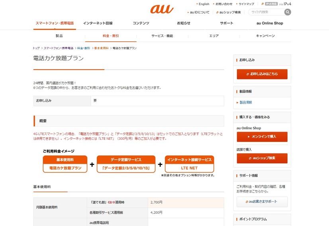Open the キャンペーン sub-menu
Image resolution: width=329 pixels, height=226 pixels.
(265, 36)
